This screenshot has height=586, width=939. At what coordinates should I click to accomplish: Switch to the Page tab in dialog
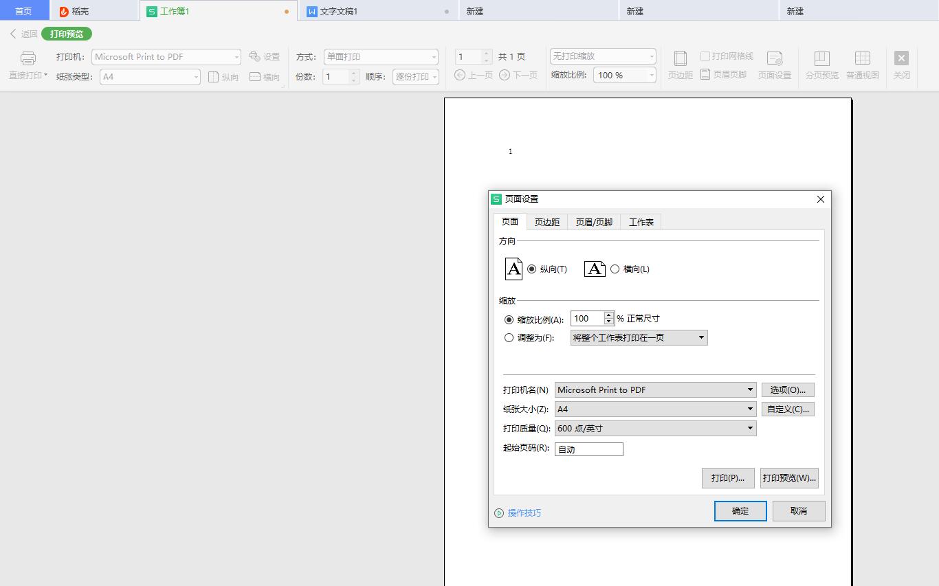click(510, 221)
